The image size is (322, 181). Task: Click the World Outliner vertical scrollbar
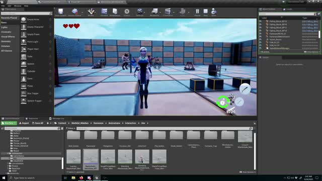pos(319,34)
